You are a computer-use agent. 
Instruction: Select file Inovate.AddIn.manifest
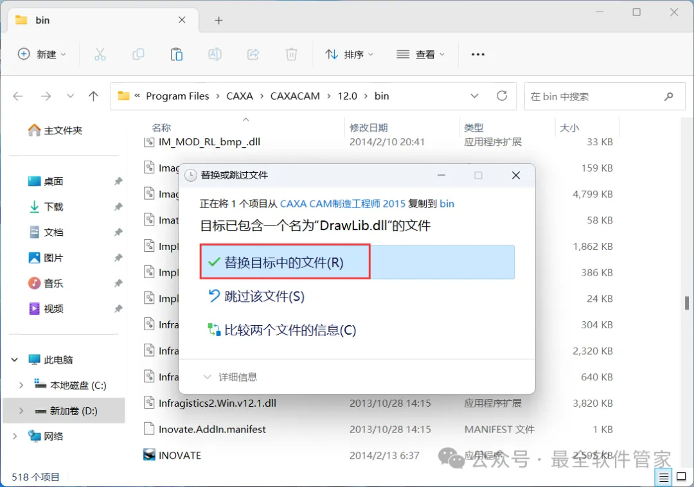[212, 429]
